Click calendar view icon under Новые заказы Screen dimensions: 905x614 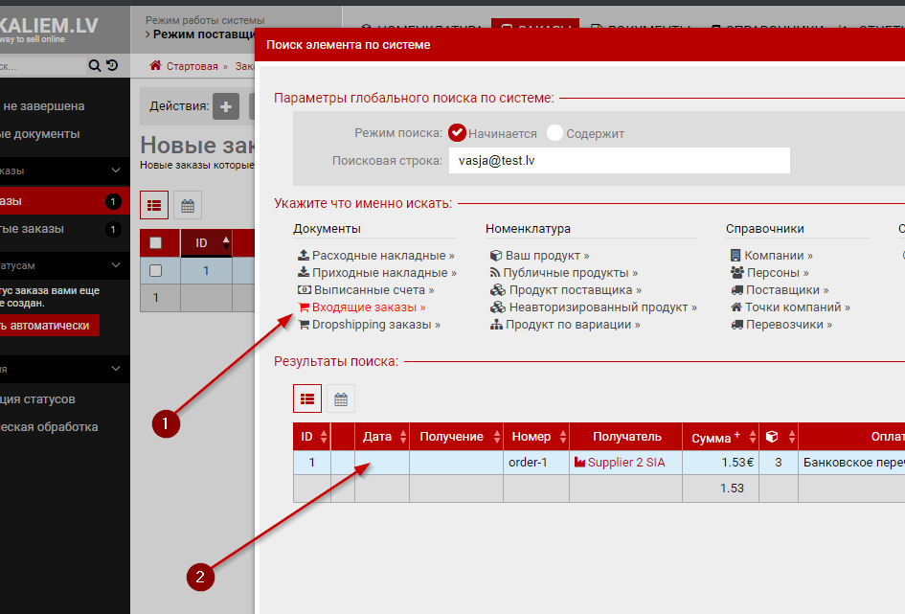click(x=188, y=205)
